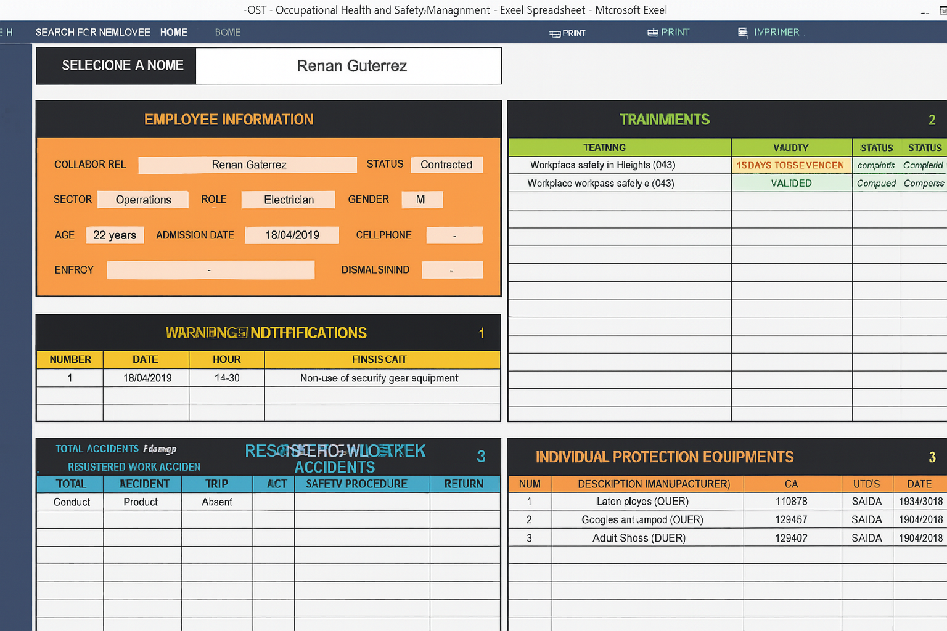Select the Sector field showing Operations
The image size is (947, 631).
point(143,200)
